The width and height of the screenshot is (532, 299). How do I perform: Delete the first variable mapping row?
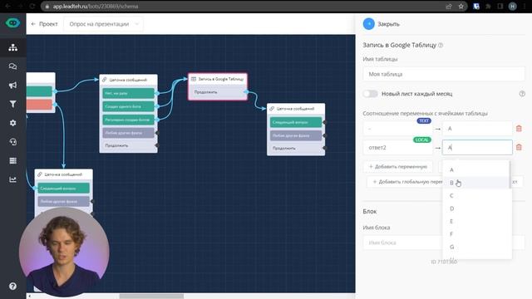519,129
